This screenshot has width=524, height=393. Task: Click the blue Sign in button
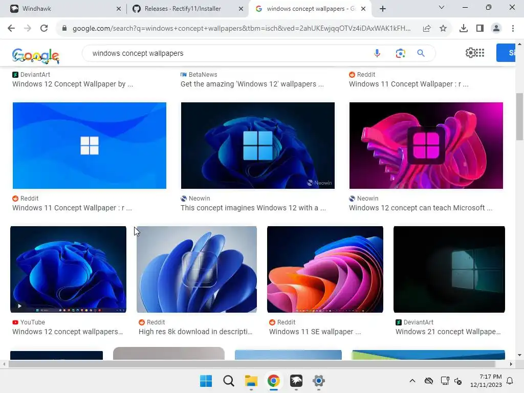pyautogui.click(x=506, y=53)
